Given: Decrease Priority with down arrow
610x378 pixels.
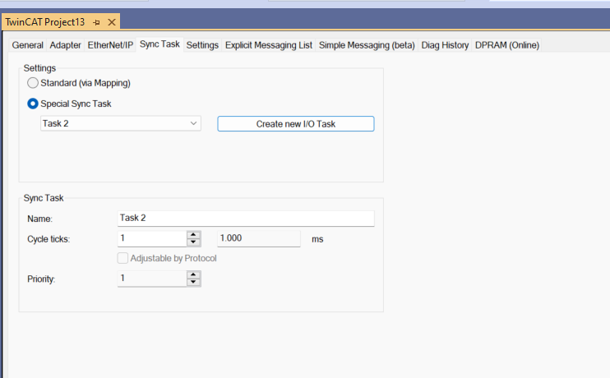Looking at the screenshot, I should 193,283.
